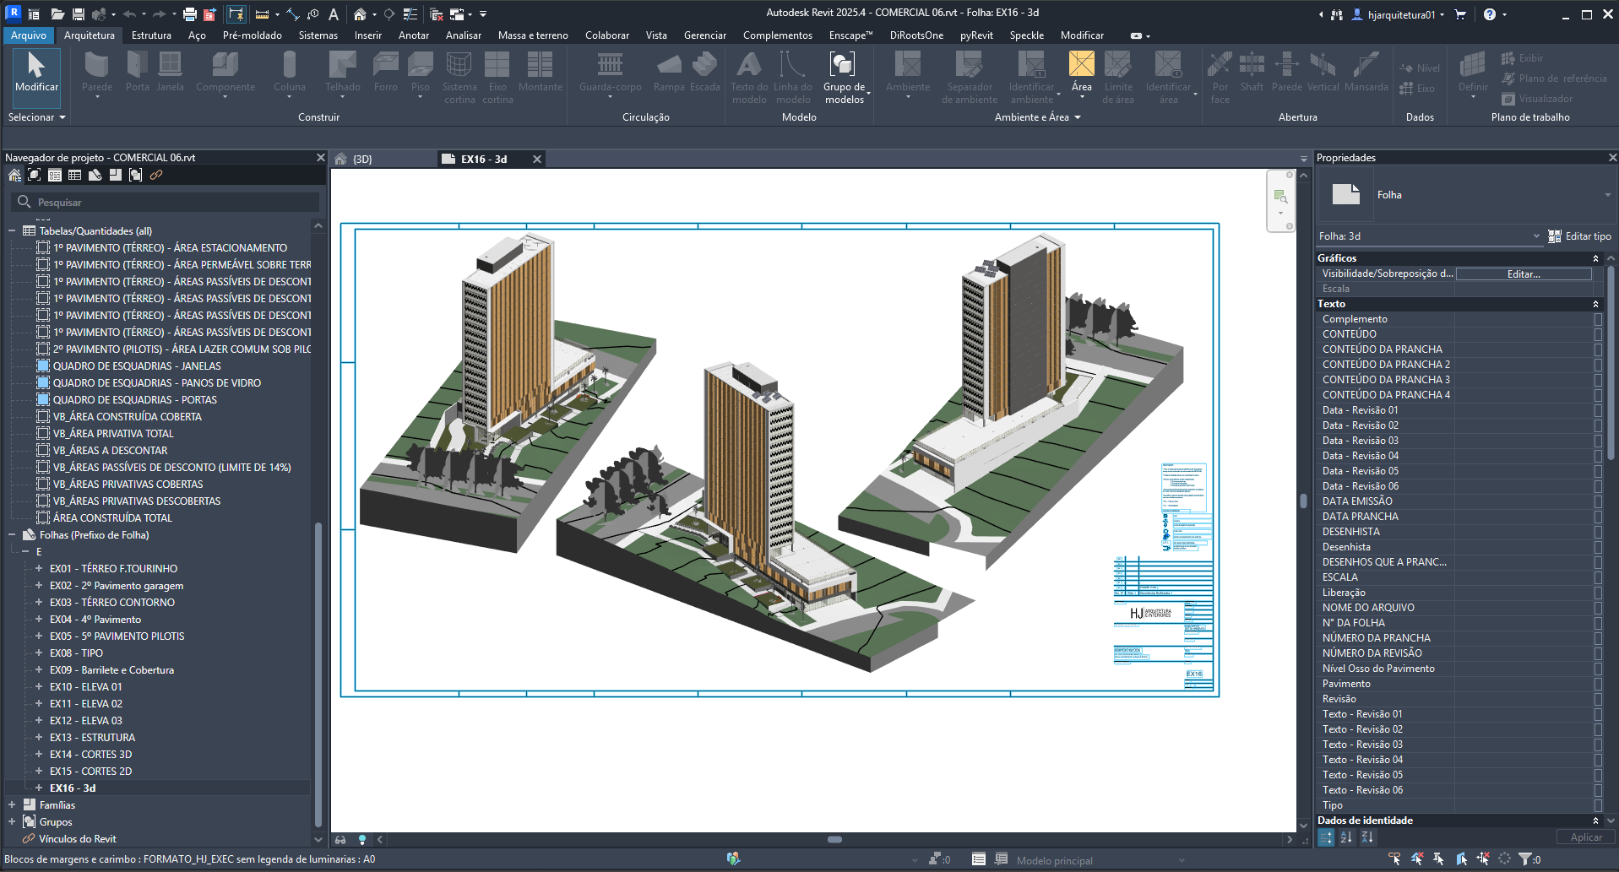Open the Estrutura ribbon tab
Image resolution: width=1619 pixels, height=872 pixels.
click(x=151, y=35)
